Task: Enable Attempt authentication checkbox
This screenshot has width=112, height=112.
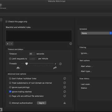Action: (x=10, y=103)
